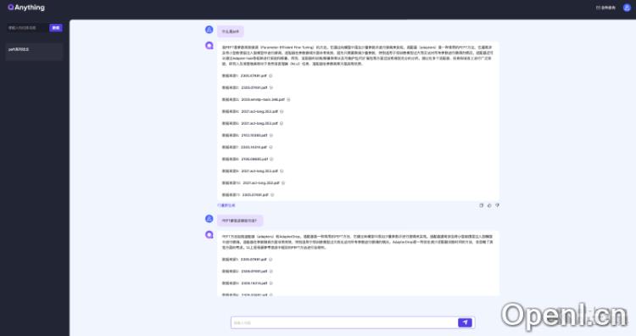This screenshot has width=636, height=336.
Task: Open the header link beside the profile avatar
Action: [x=605, y=8]
